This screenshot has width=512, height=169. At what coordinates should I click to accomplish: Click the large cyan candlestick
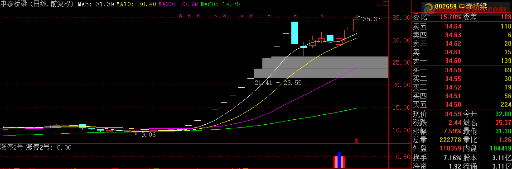point(295,33)
